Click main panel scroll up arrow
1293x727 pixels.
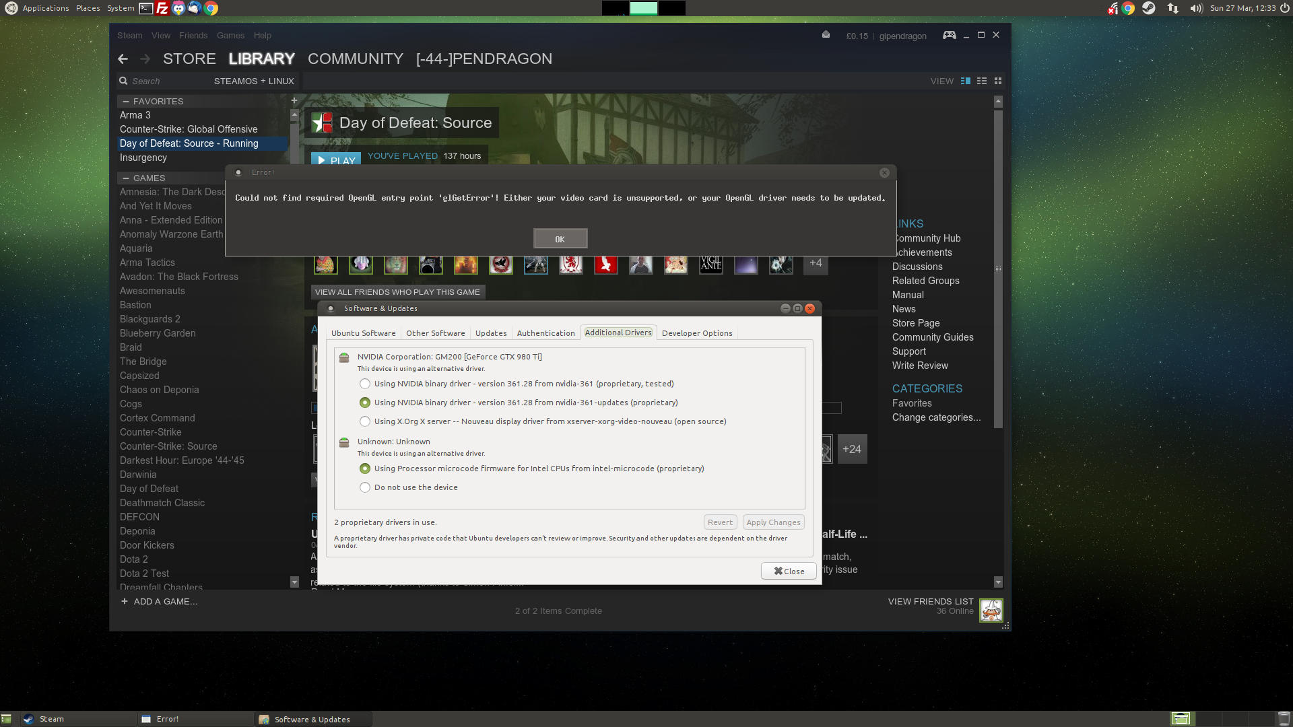(x=998, y=102)
